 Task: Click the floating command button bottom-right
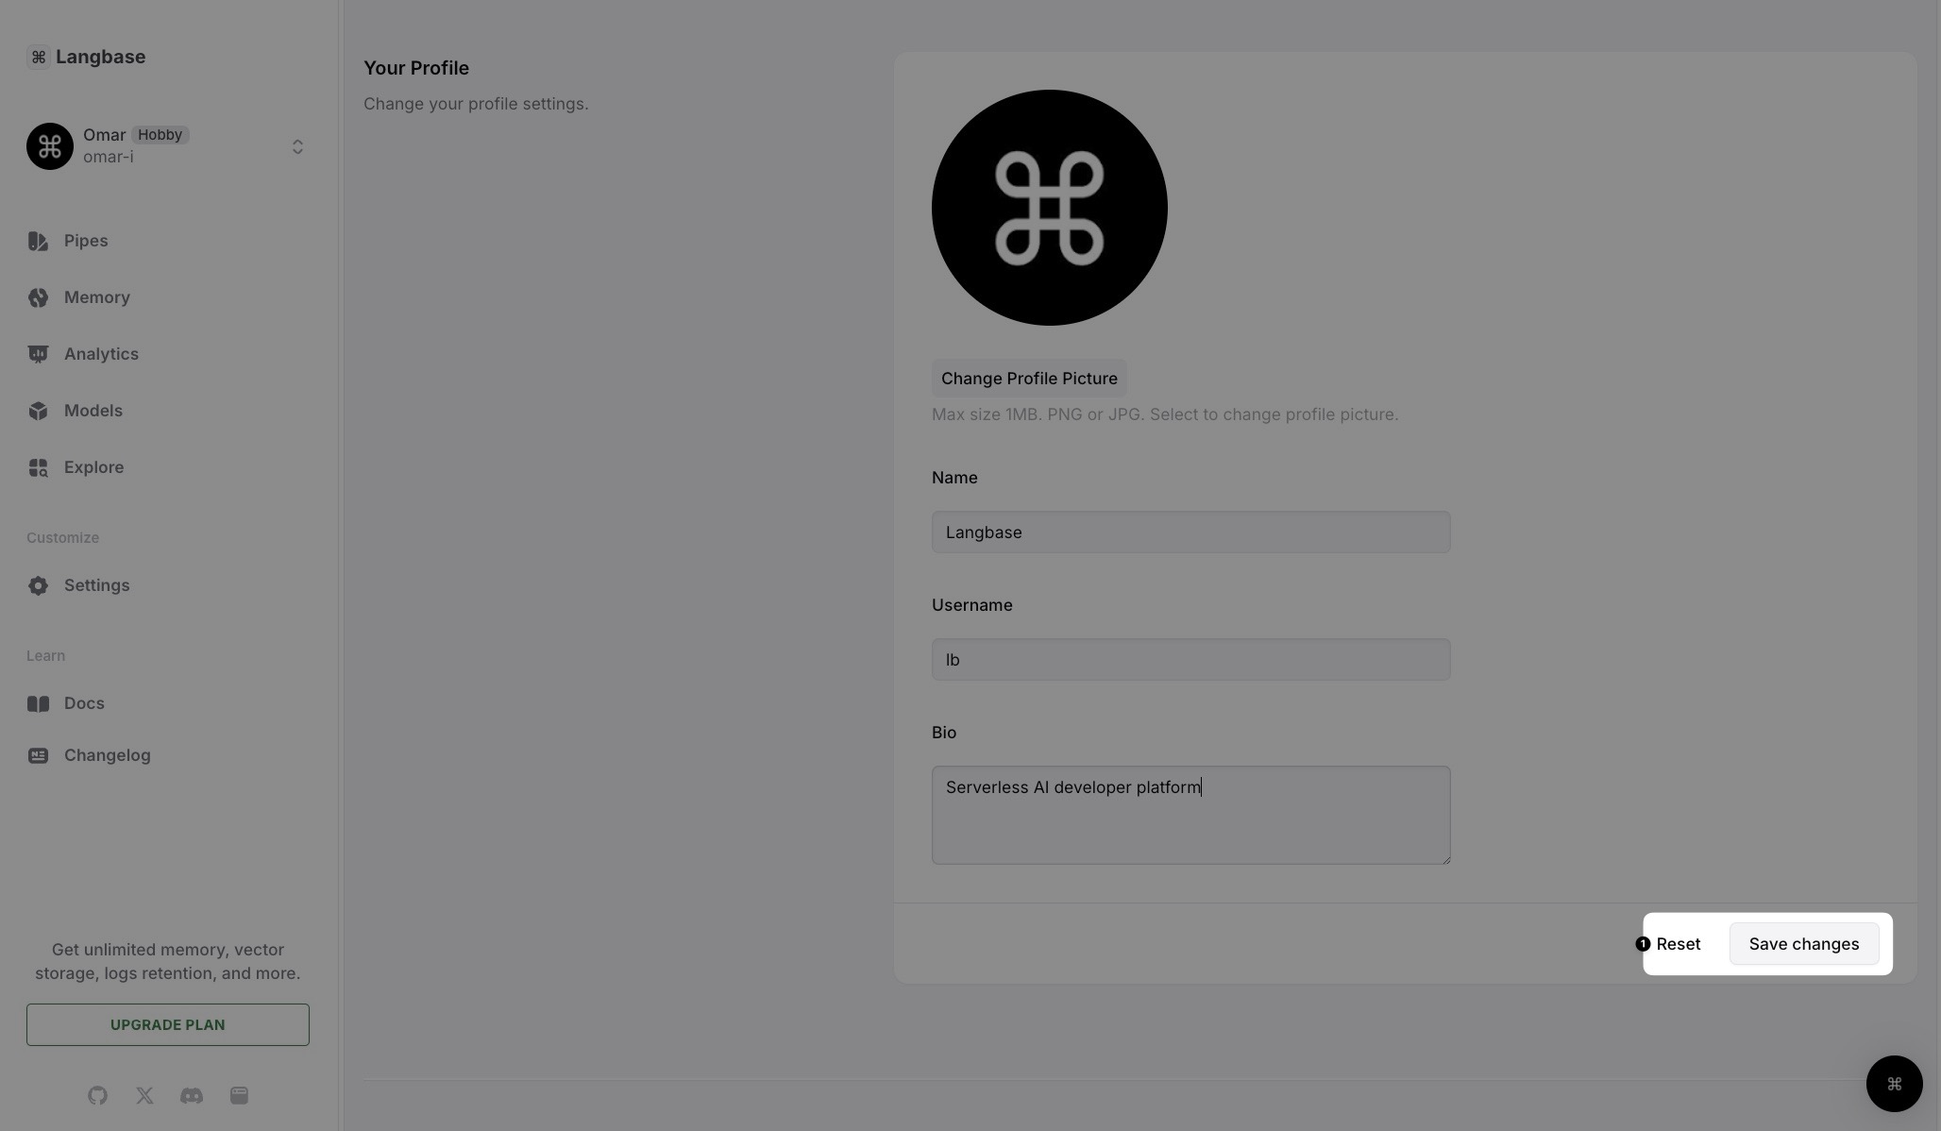click(1894, 1084)
